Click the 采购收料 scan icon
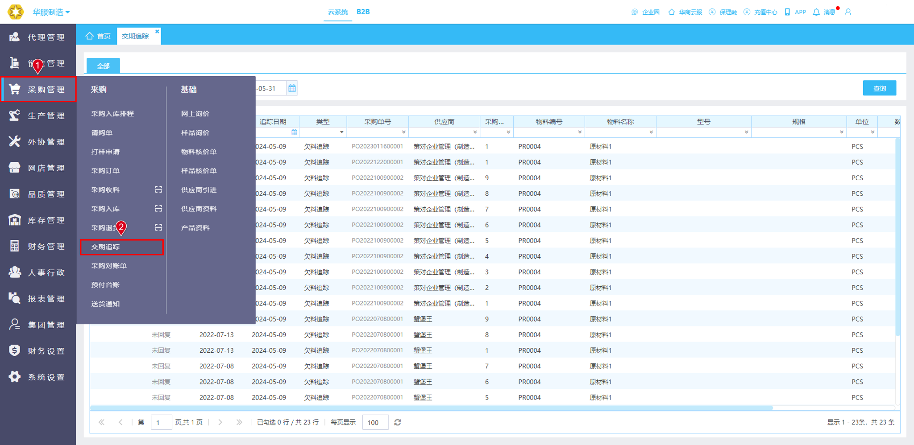This screenshot has width=914, height=445. click(x=158, y=190)
